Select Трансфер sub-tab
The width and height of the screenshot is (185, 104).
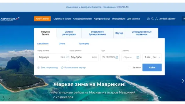click(84, 44)
